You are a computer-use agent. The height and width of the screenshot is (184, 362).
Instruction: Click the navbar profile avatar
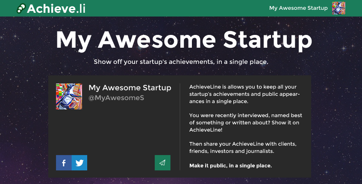click(x=338, y=8)
